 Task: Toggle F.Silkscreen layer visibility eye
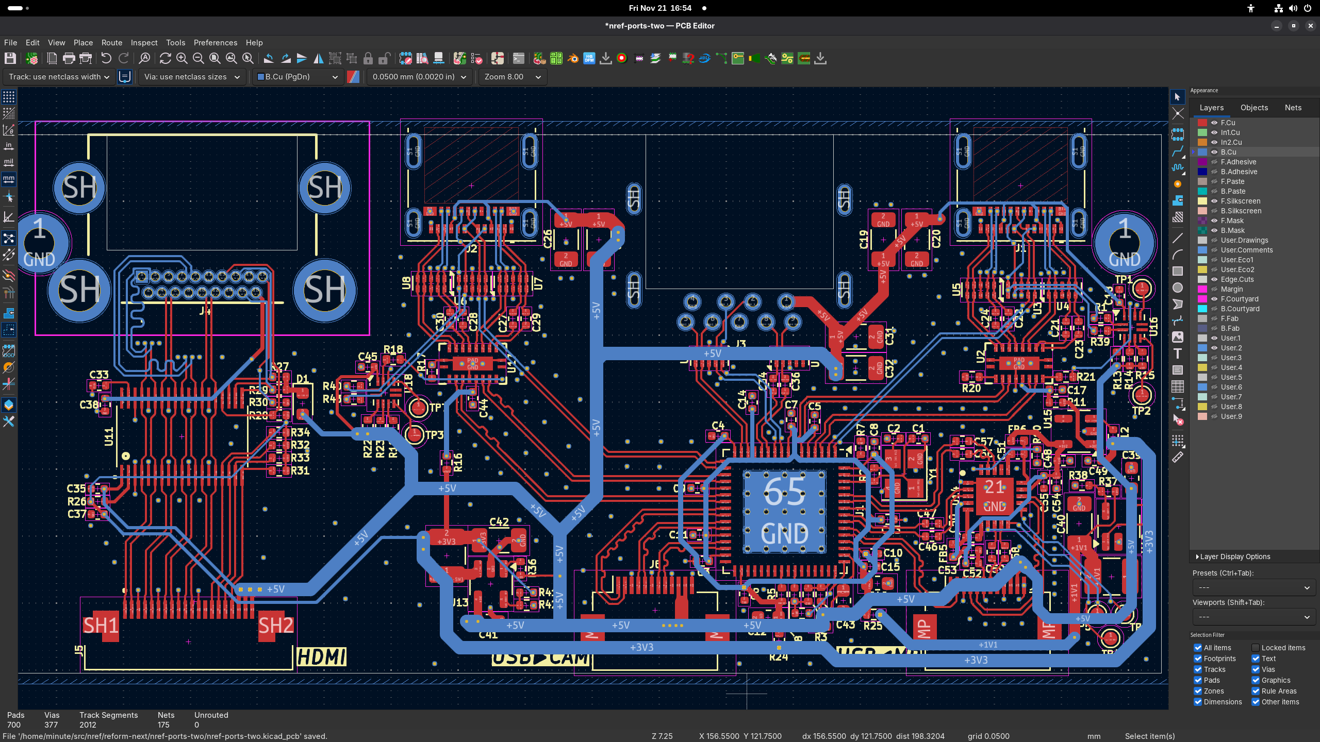pos(1214,201)
